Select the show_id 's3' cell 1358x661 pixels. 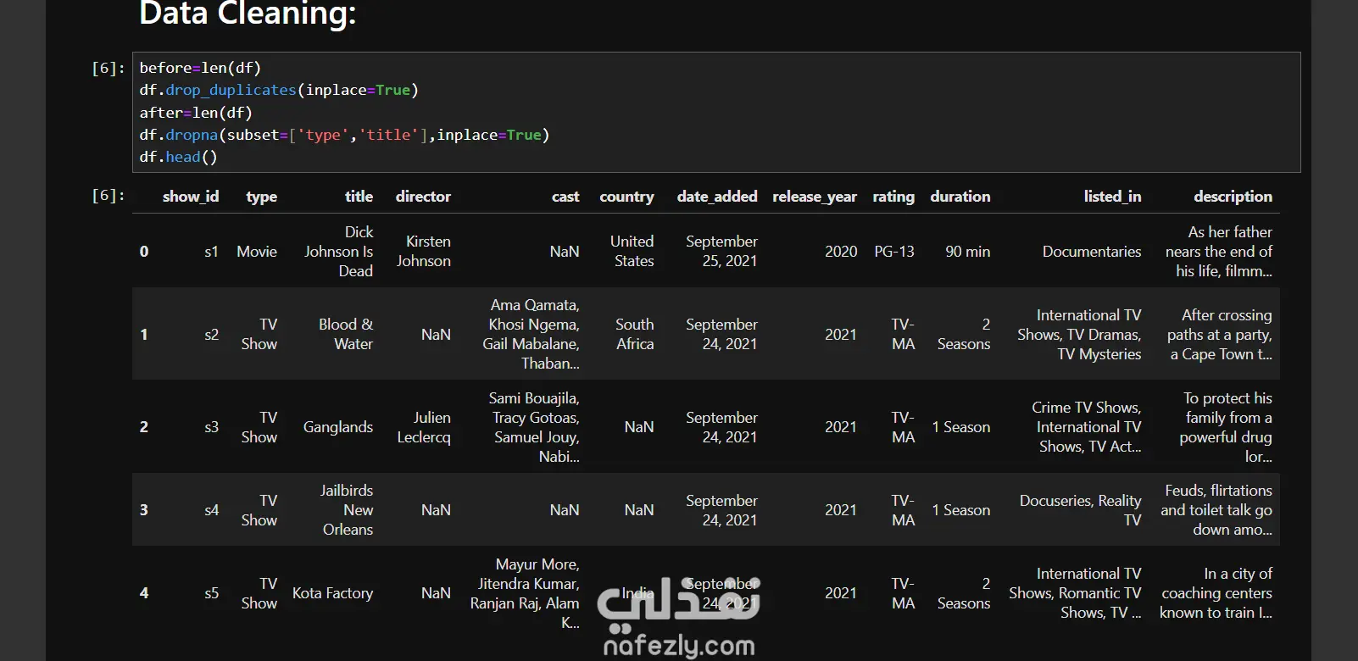(212, 427)
